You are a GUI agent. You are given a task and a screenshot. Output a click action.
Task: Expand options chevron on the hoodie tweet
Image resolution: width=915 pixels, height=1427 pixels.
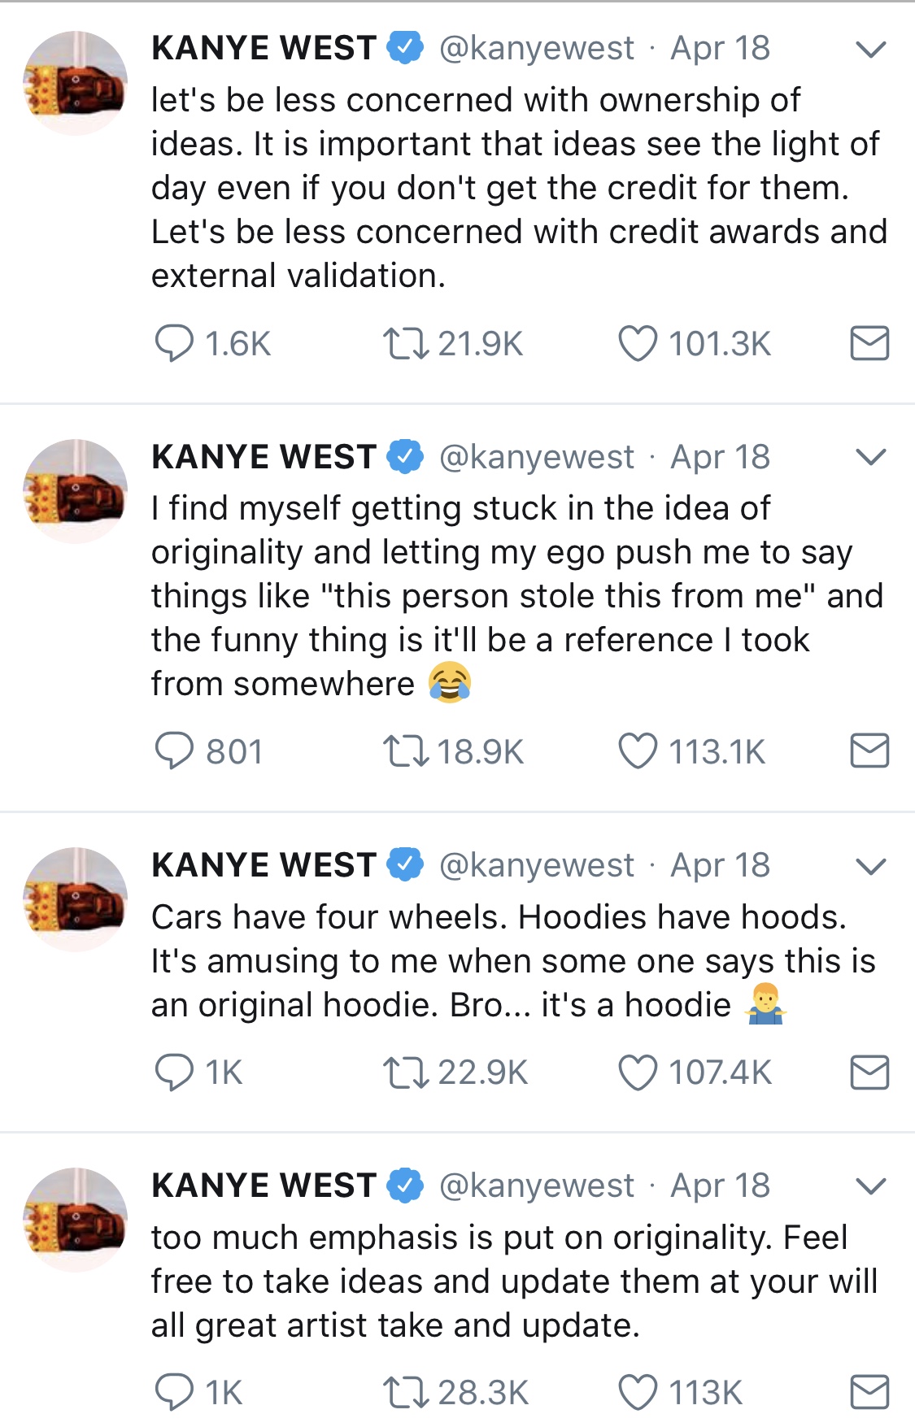click(870, 866)
